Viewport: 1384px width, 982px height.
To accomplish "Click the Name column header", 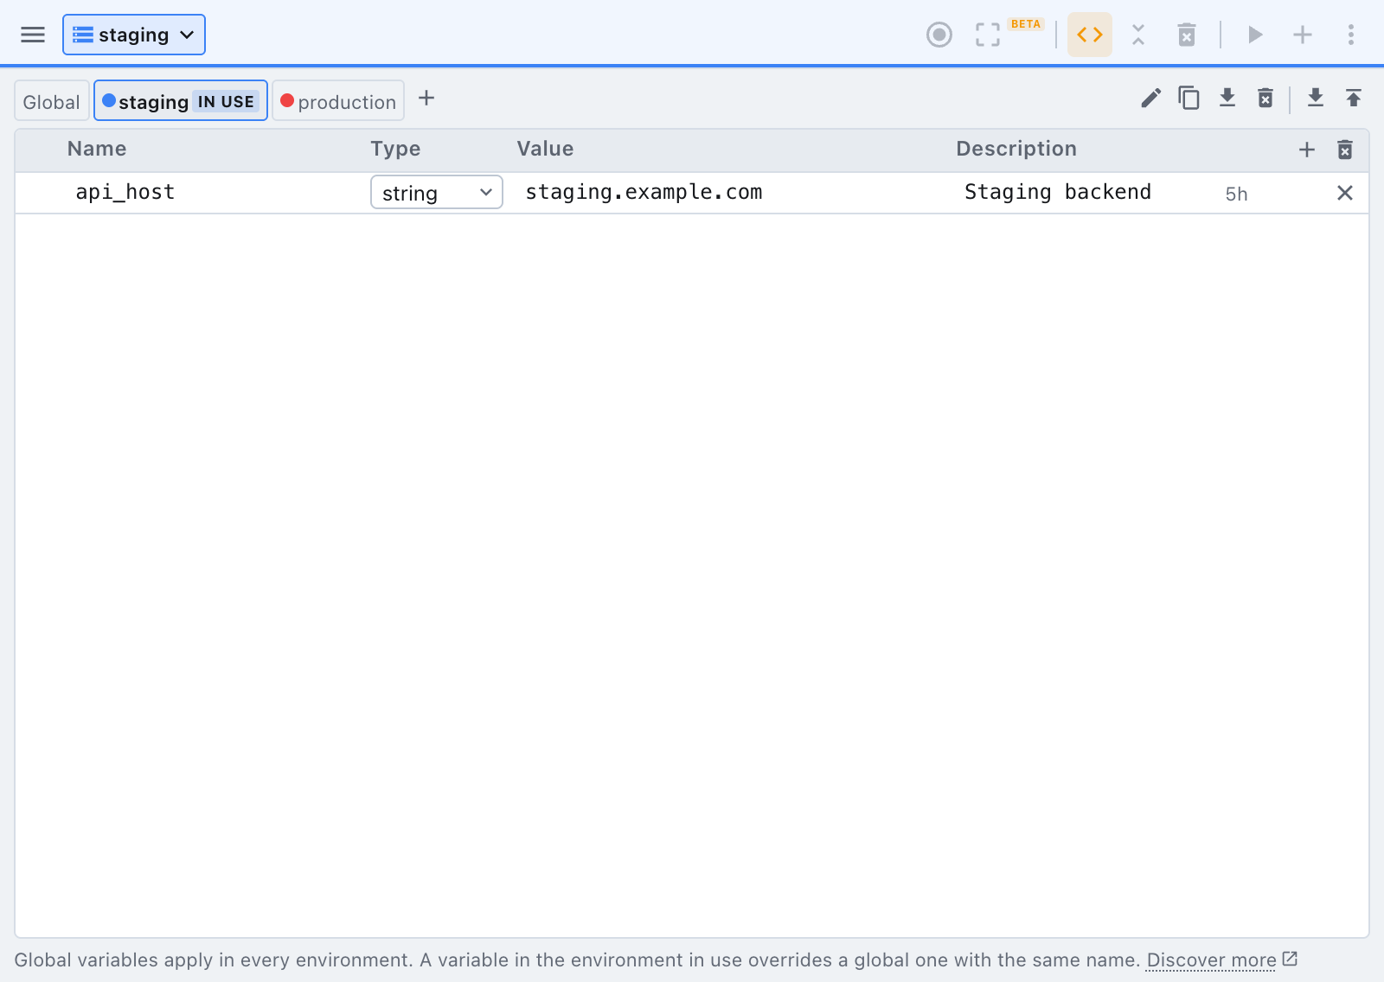I will click(x=97, y=149).
